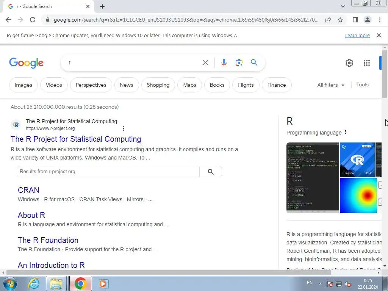388x291 pixels.
Task: Switch to News results
Action: click(127, 85)
